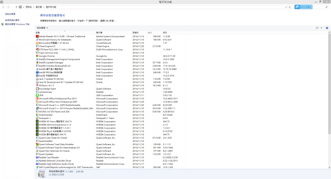The image size is (331, 179).
Task: Click the Java 7 Update 55 (64-bit) icon
Action: tap(37, 79)
